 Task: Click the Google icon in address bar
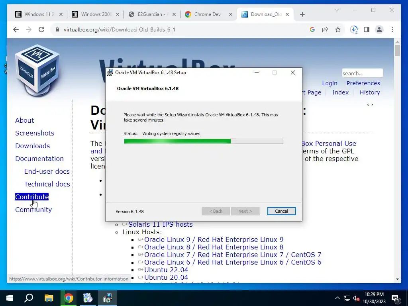[312, 29]
